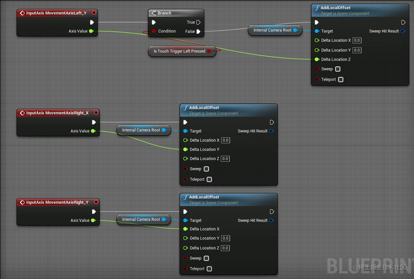The width and height of the screenshot is (414, 279).
Task: Enable the Sweep checkbox on top AddLocalOffset
Action: click(x=337, y=69)
